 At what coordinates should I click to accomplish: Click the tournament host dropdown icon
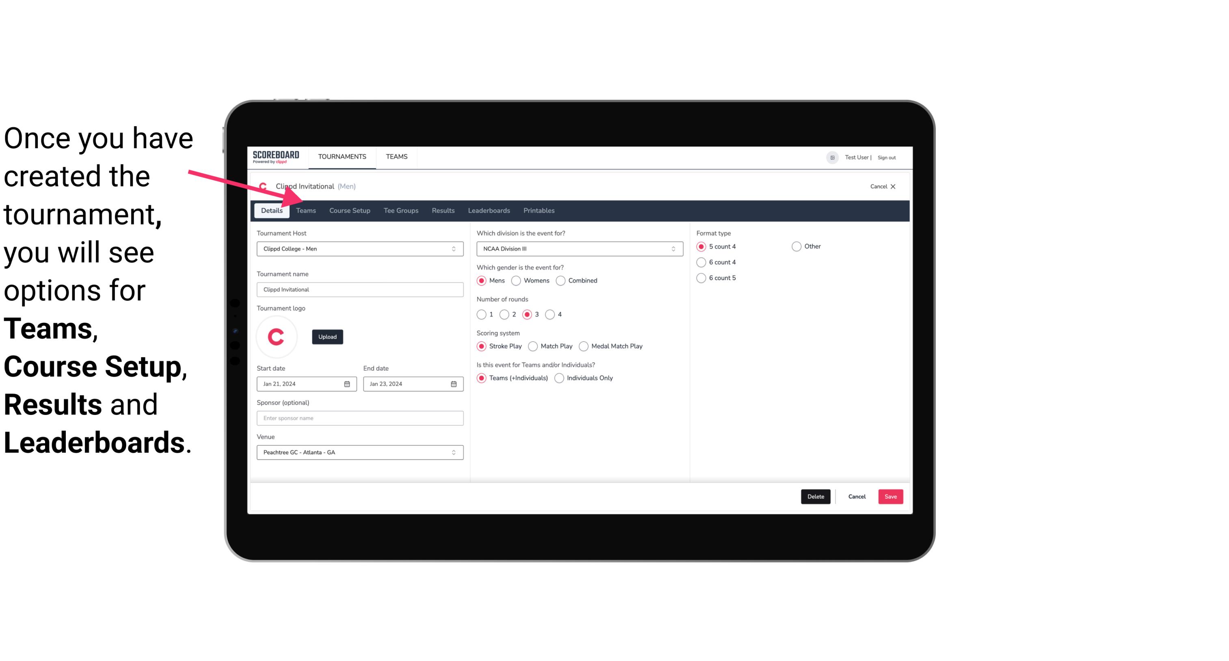pos(455,248)
